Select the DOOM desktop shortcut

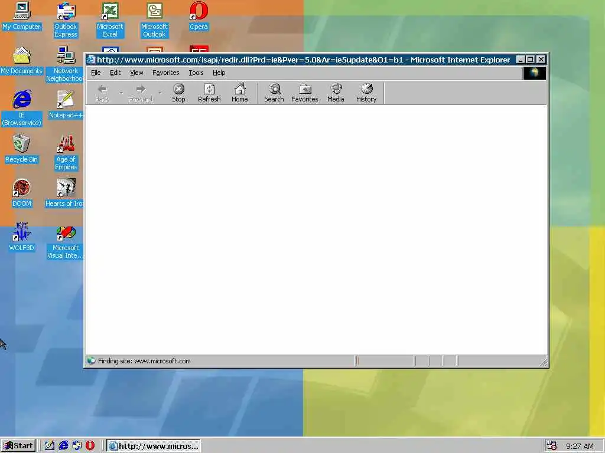click(x=22, y=193)
